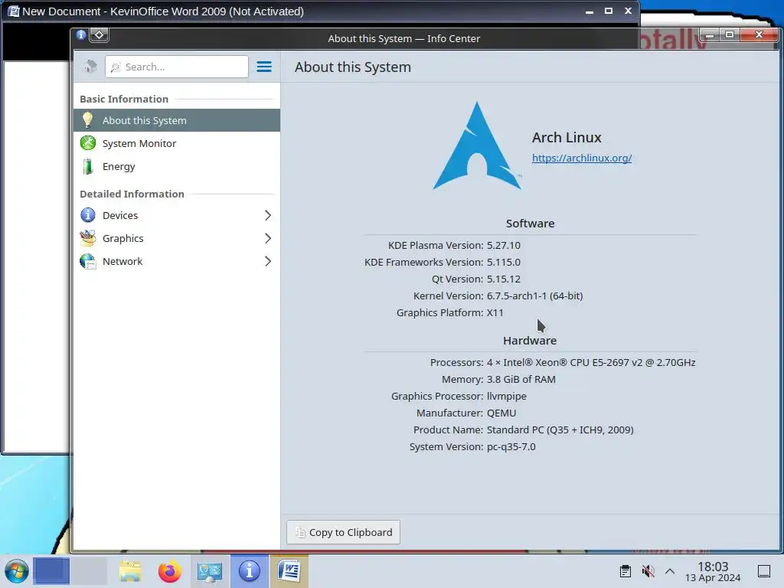Close the Info Center window
Viewport: 784px width, 588px height.
click(x=759, y=34)
